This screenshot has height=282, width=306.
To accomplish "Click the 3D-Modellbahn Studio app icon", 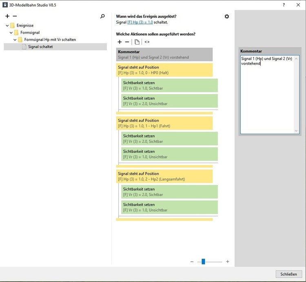I will point(5,5).
